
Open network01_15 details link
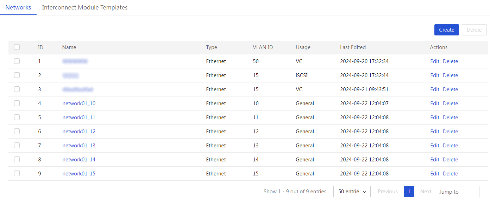pos(79,174)
